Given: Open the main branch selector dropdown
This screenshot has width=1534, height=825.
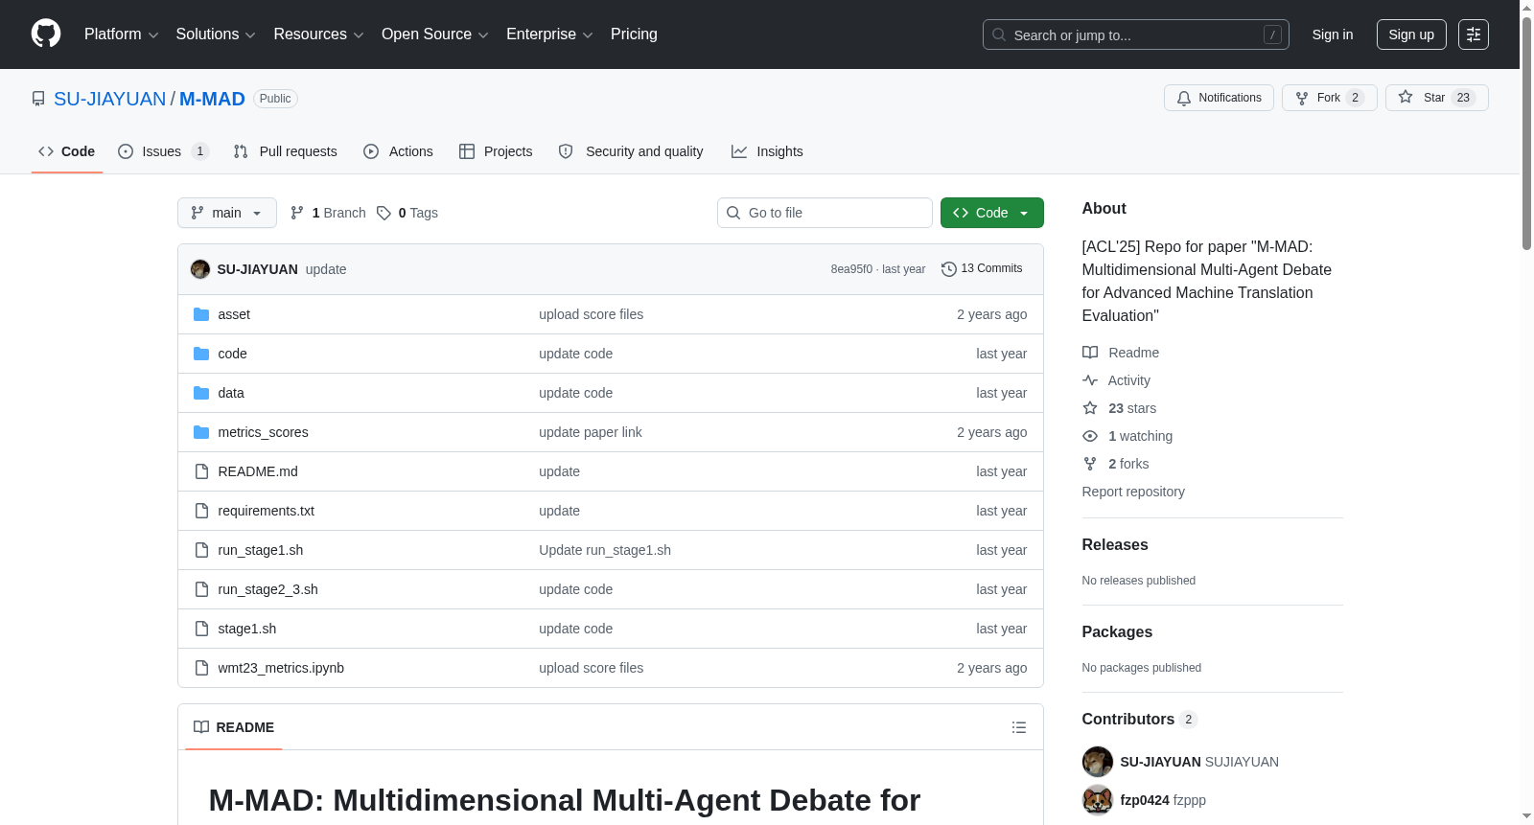Looking at the screenshot, I should 227,213.
